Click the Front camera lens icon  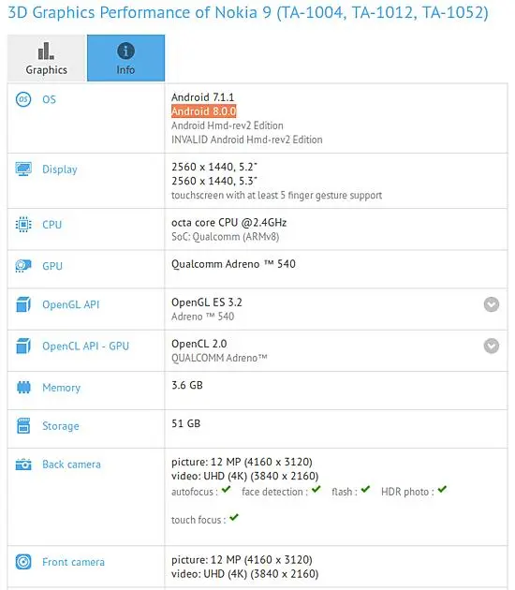23,562
